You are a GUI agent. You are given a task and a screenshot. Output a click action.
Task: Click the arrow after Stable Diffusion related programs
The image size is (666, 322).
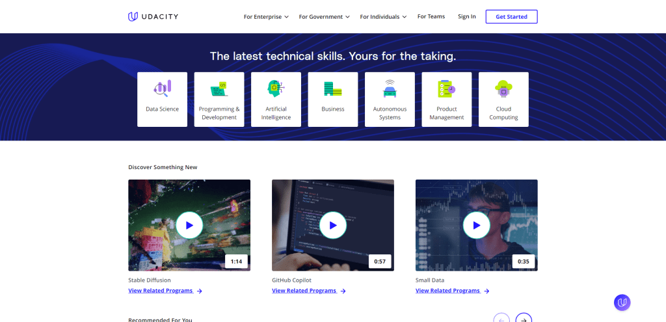click(200, 291)
